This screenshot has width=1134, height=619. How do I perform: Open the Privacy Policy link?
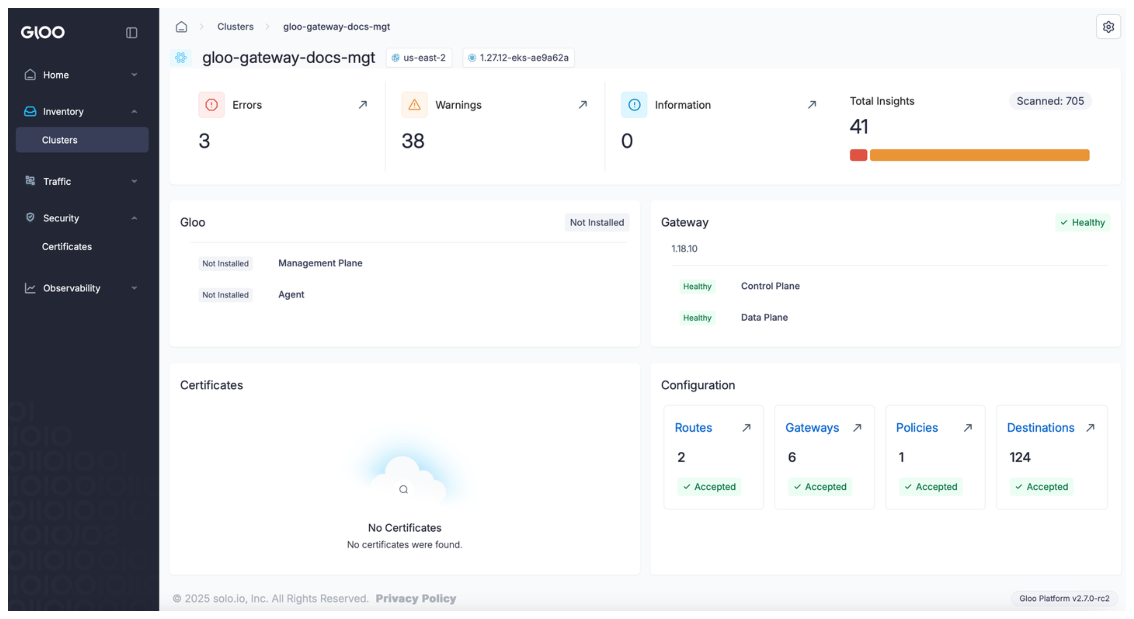[x=416, y=598]
